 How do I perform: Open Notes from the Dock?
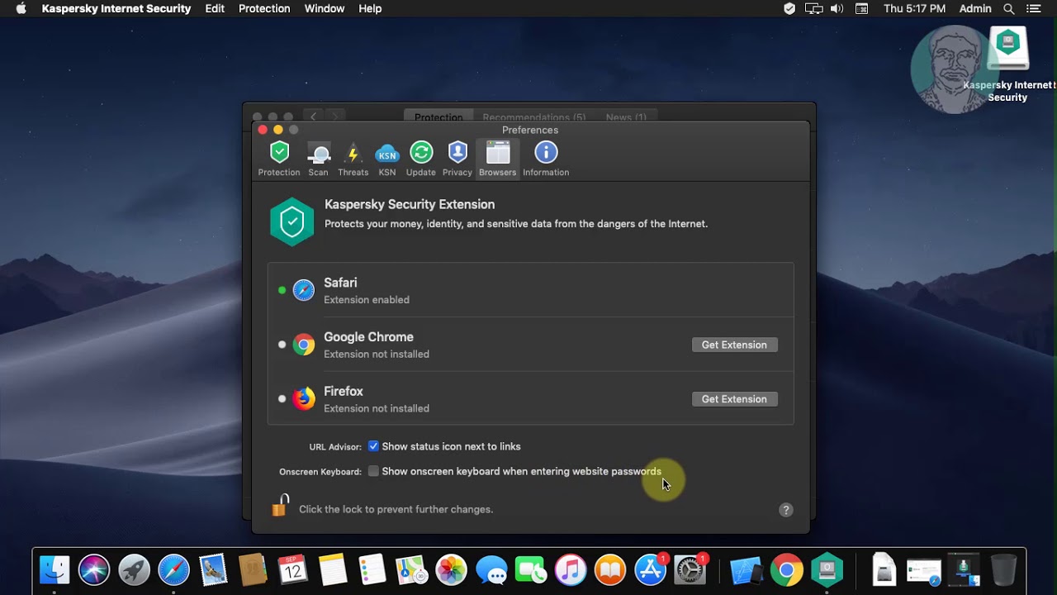coord(332,569)
